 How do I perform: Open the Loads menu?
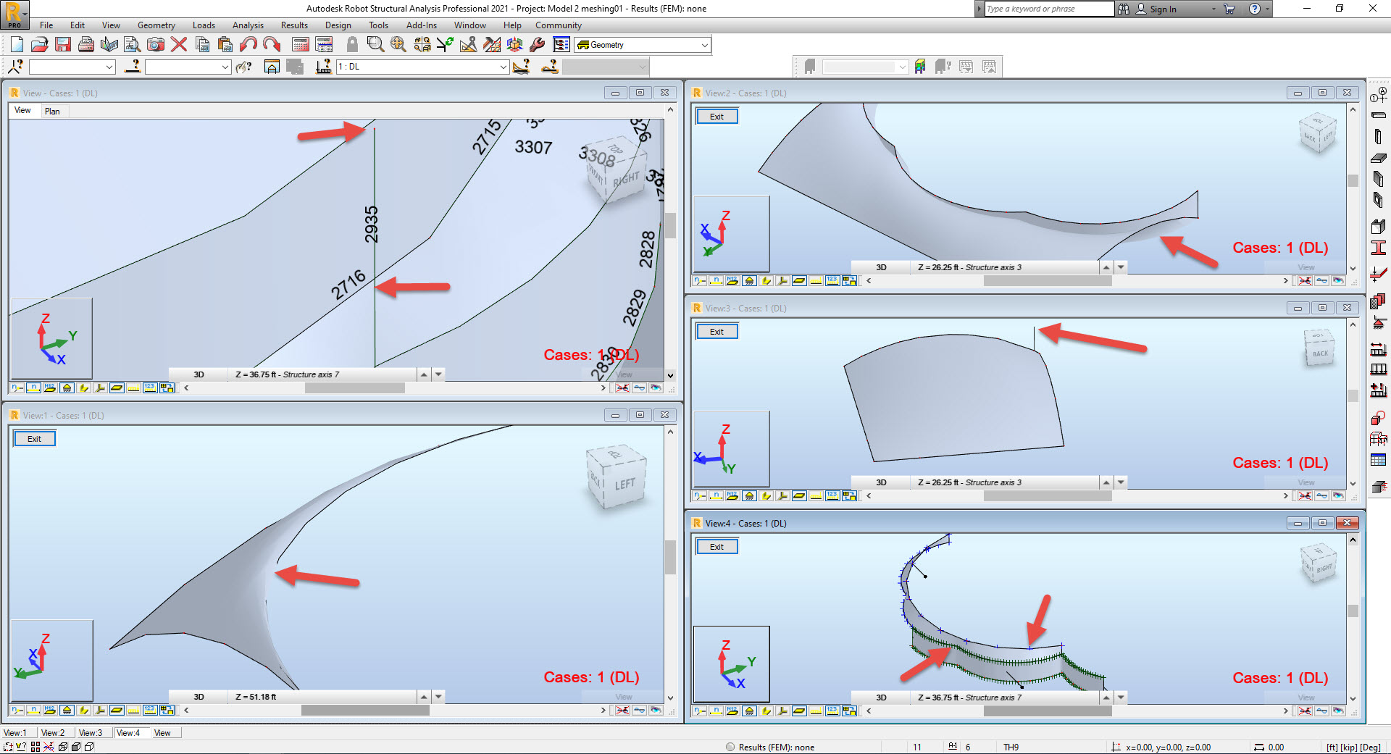click(204, 25)
